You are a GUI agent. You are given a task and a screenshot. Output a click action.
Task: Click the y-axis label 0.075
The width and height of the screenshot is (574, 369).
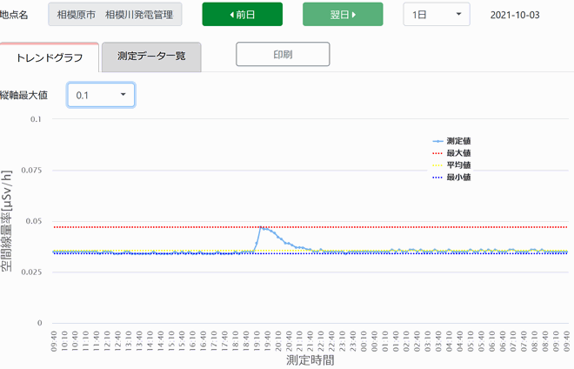[31, 170]
